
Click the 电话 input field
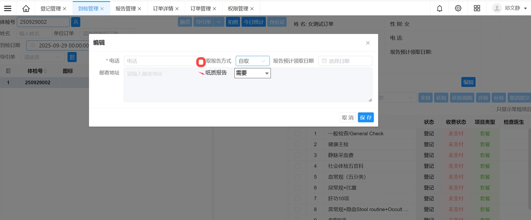pos(160,61)
